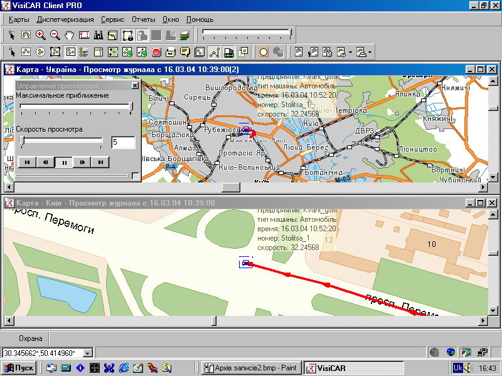Open the map layers stack icon
Viewport: 502px width, 376px height.
(x=184, y=35)
